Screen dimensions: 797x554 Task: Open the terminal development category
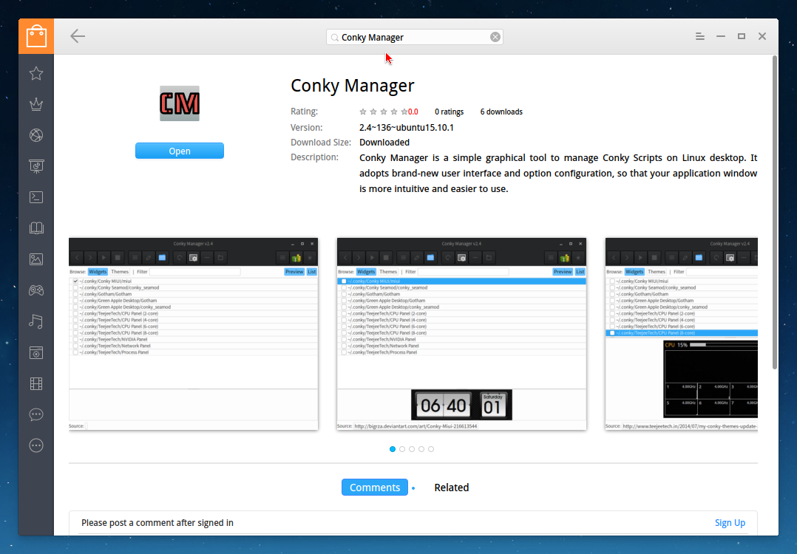tap(36, 197)
